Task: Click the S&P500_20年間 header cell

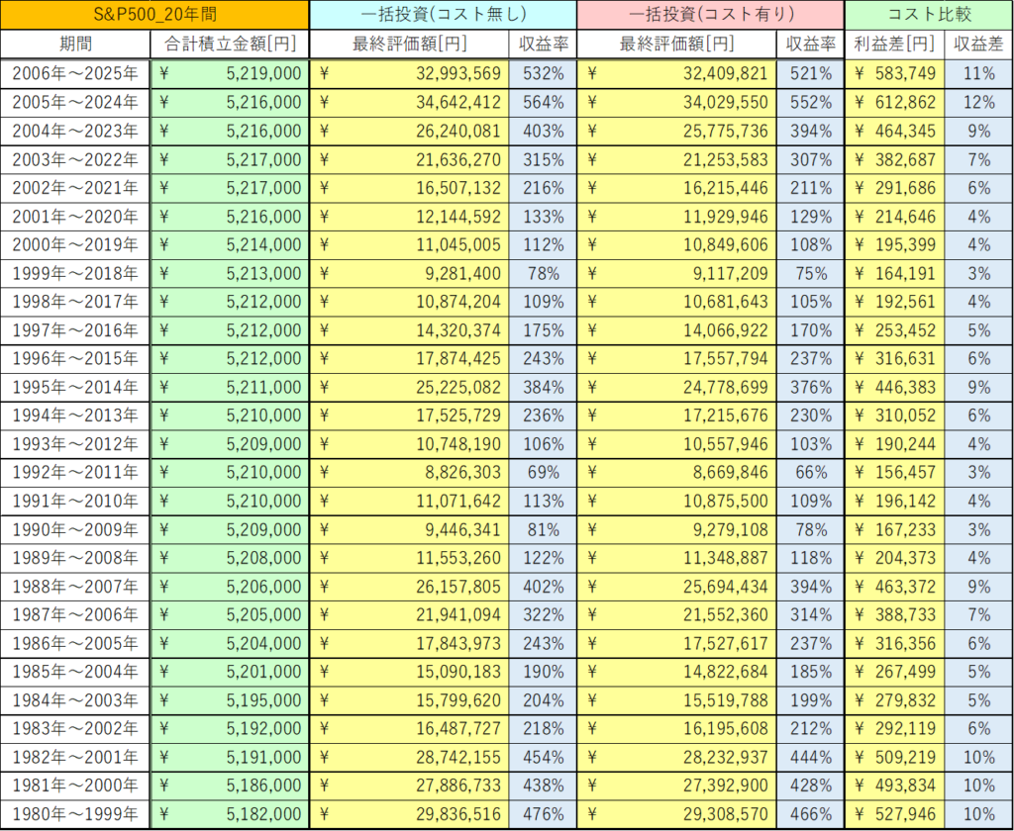Action: pos(155,16)
